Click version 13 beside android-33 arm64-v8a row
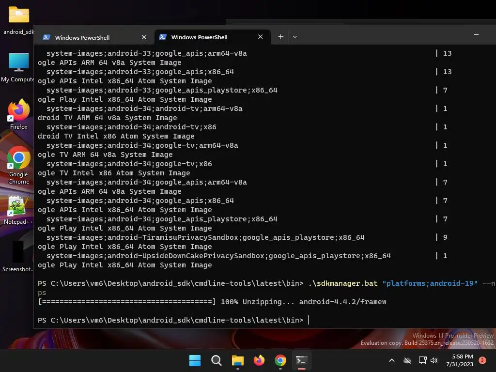The height and width of the screenshot is (372, 496). [x=447, y=53]
